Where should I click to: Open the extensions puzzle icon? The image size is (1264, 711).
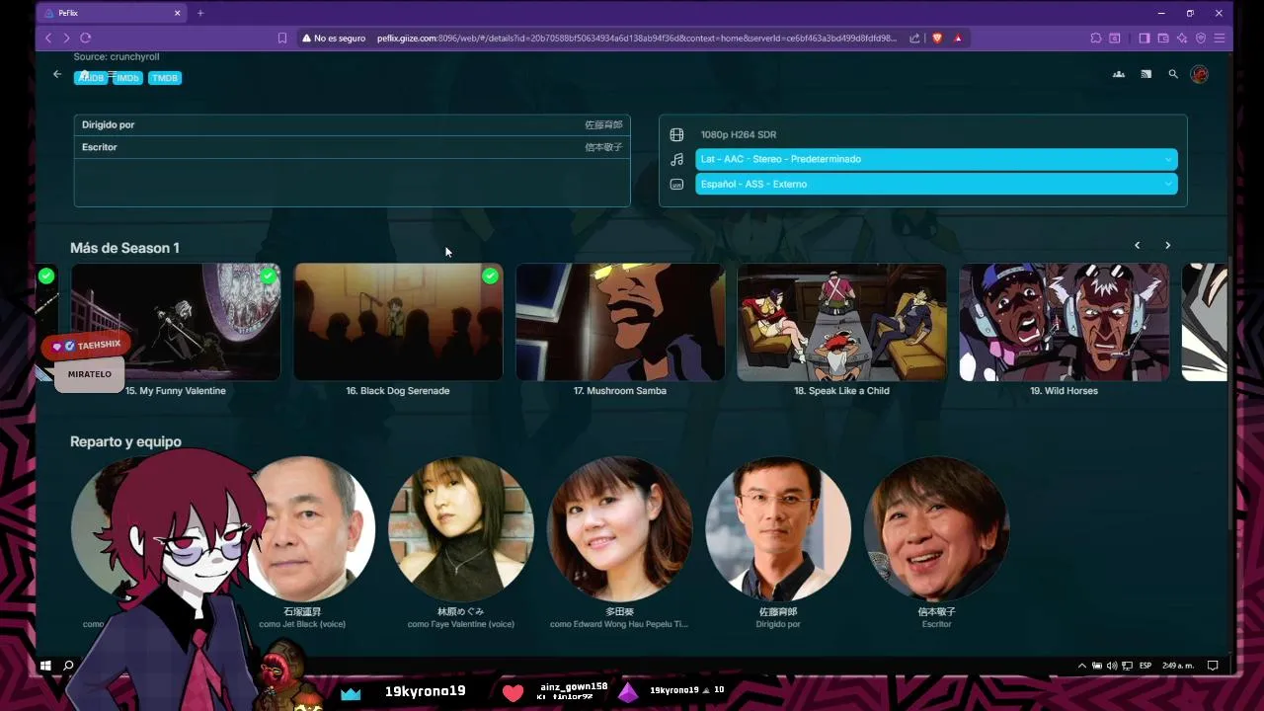click(x=1096, y=38)
